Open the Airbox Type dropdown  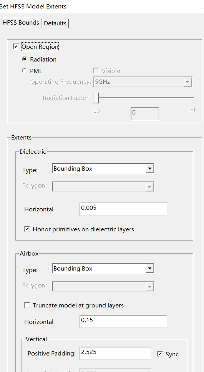tap(103, 268)
